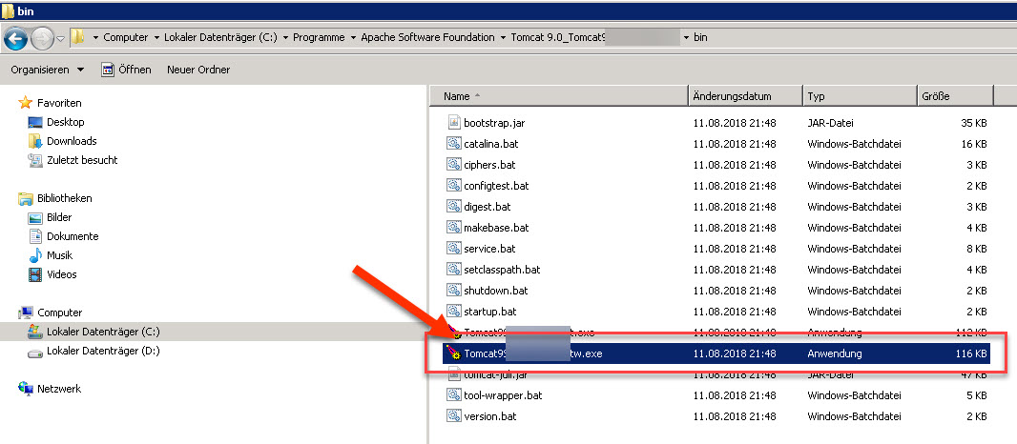
Task: Select the tomcat-juli.jar file icon
Action: [x=453, y=374]
